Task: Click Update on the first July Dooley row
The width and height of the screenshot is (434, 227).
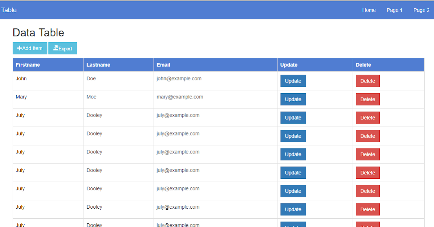Action: click(293, 117)
